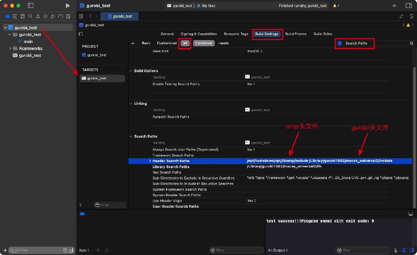This screenshot has height=255, width=417.
Task: Toggle source control status filter in the navigator
Action: click(x=71, y=250)
